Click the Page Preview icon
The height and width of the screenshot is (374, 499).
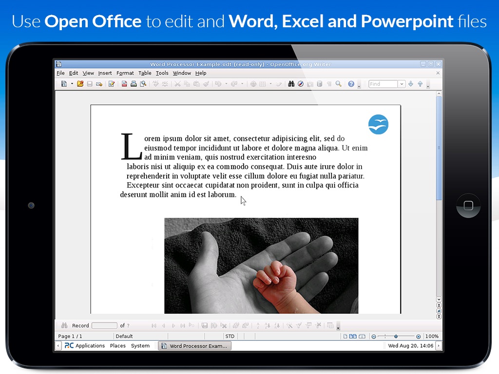pos(143,84)
